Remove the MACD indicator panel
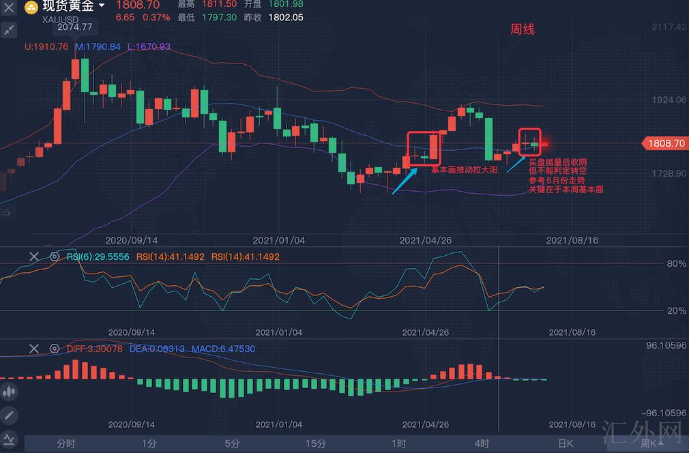 (x=34, y=349)
